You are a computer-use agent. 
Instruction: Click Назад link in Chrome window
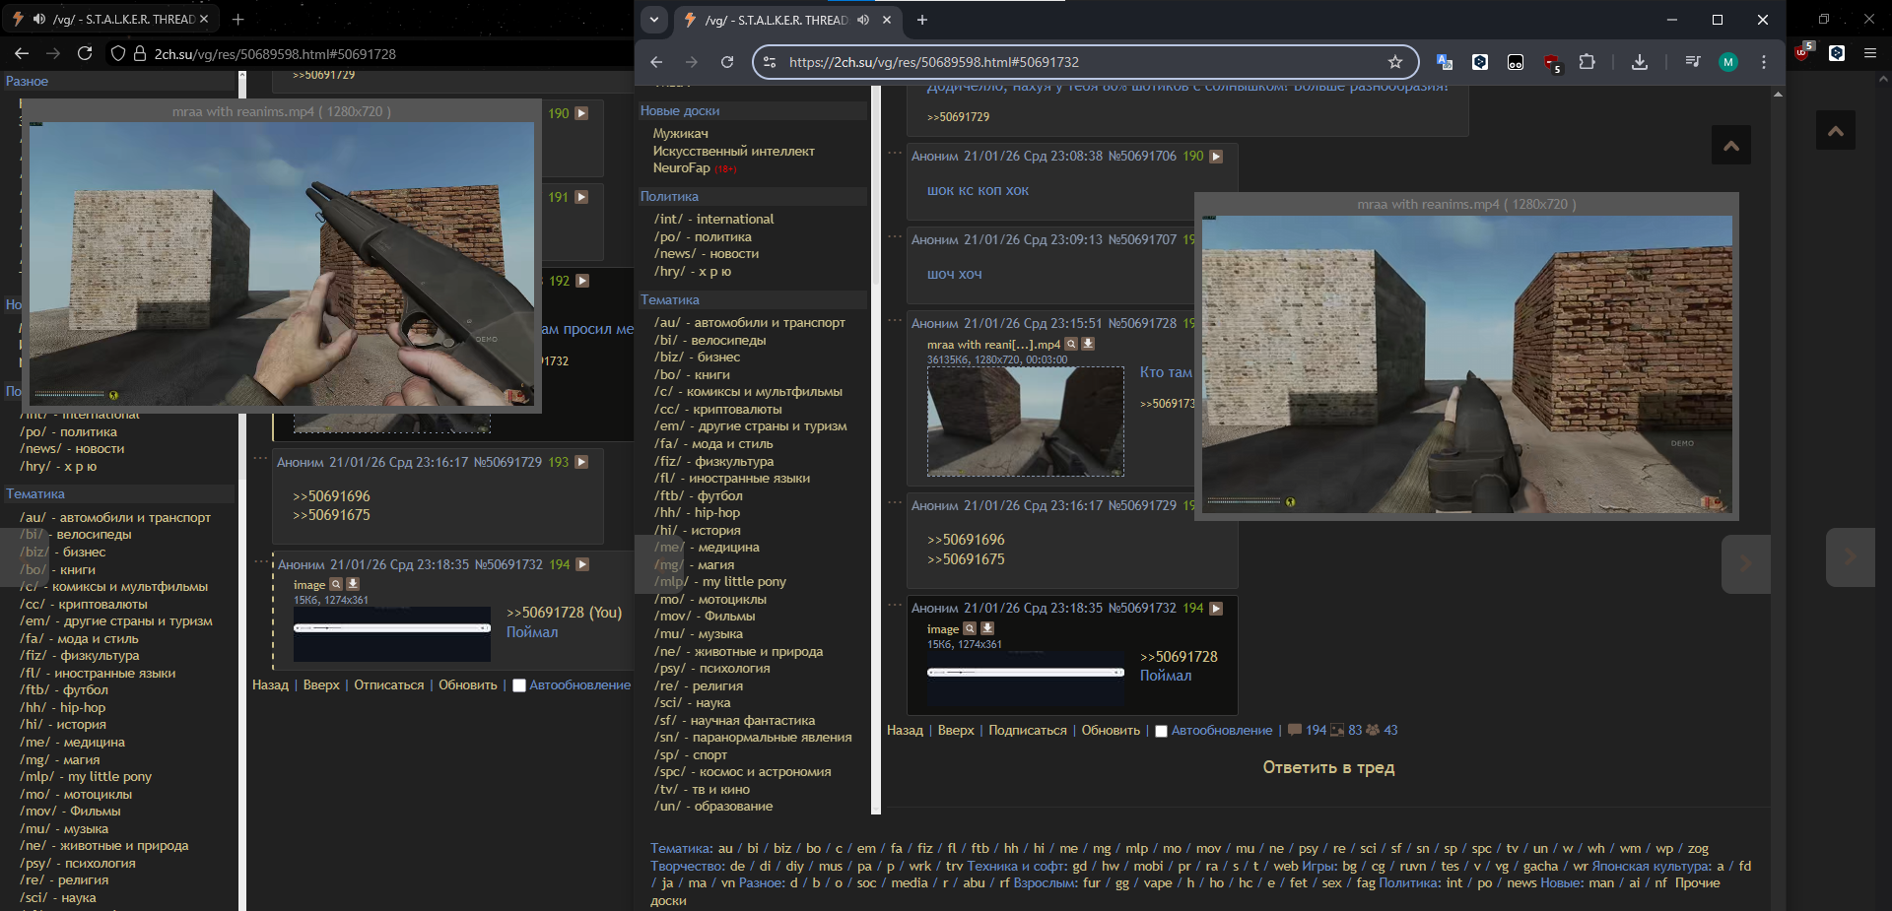[905, 730]
